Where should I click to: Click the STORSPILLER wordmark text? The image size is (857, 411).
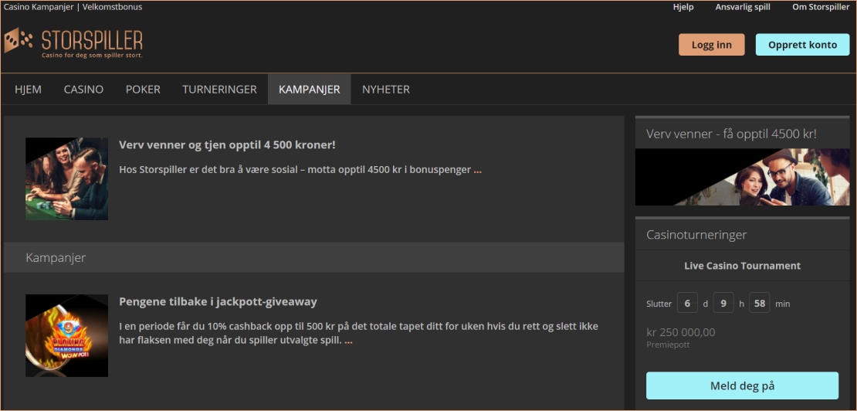[x=93, y=40]
